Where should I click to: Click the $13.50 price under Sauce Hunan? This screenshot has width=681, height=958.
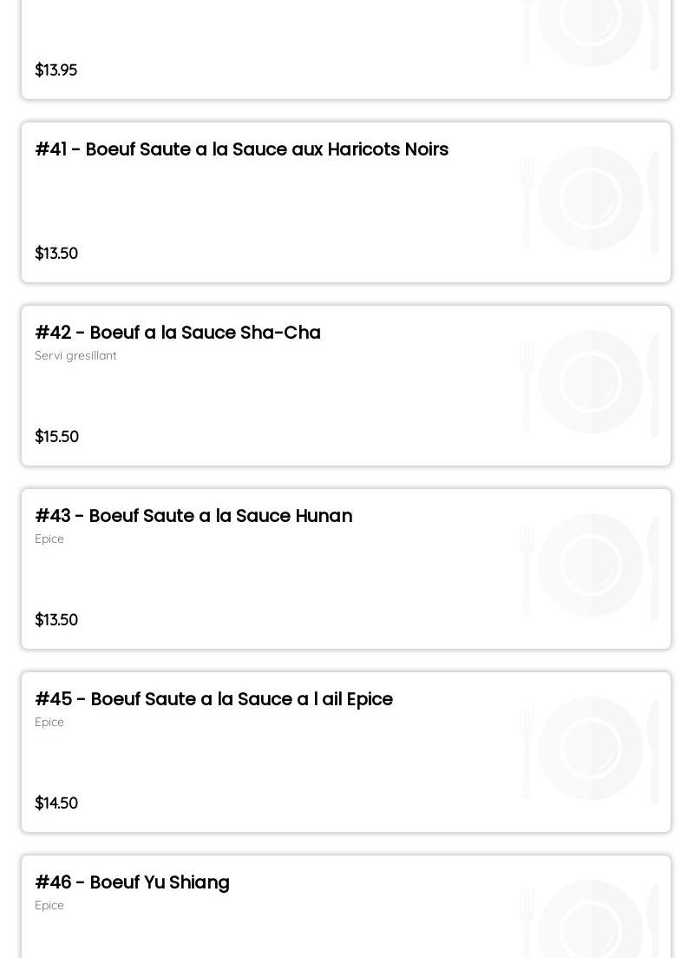(x=56, y=619)
